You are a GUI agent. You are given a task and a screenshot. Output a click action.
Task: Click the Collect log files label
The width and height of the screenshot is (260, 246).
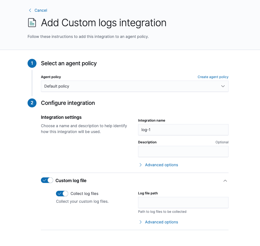click(x=84, y=194)
